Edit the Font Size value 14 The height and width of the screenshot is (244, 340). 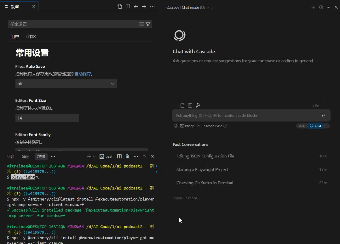47,118
